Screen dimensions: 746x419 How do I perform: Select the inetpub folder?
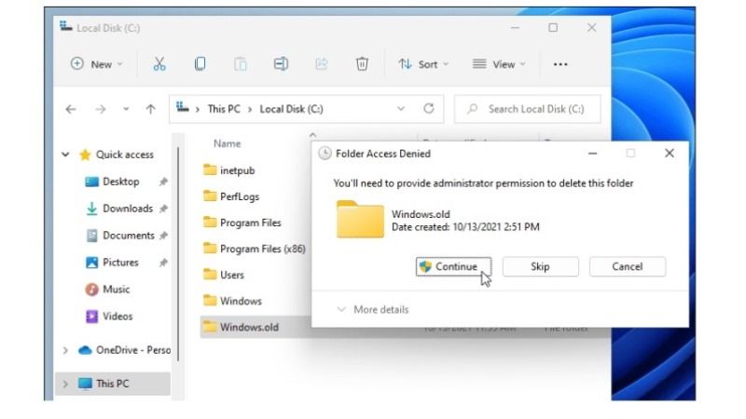click(x=228, y=170)
